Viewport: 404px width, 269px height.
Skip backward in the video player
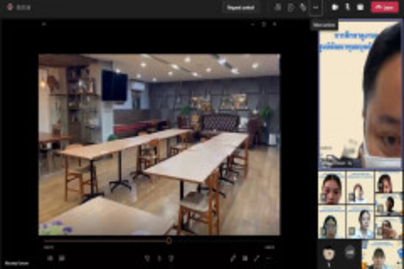(147, 258)
